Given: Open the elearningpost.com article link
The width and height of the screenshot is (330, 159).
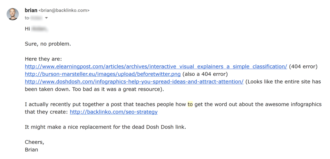Looking at the screenshot, I should (156, 67).
